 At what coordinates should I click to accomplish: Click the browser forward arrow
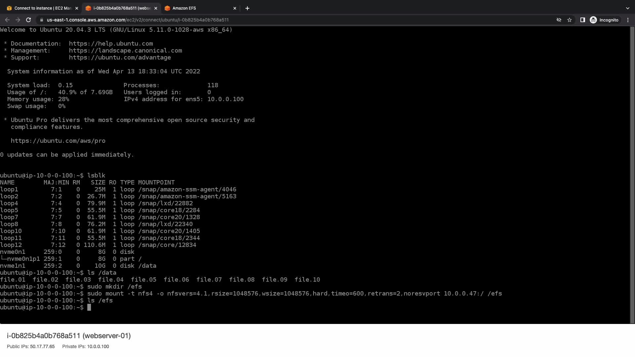click(18, 20)
